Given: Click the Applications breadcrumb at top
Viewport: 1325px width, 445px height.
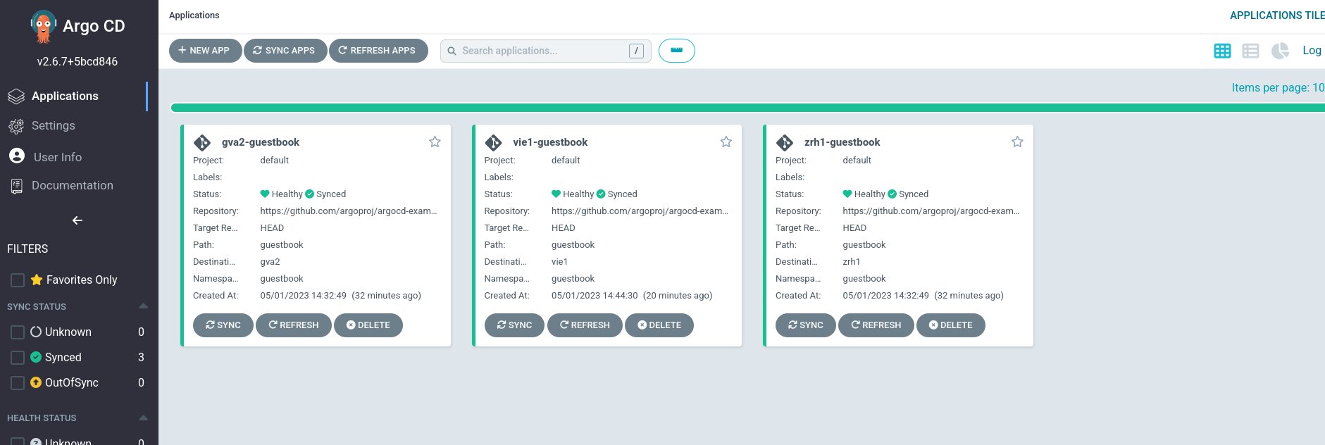Looking at the screenshot, I should 194,15.
